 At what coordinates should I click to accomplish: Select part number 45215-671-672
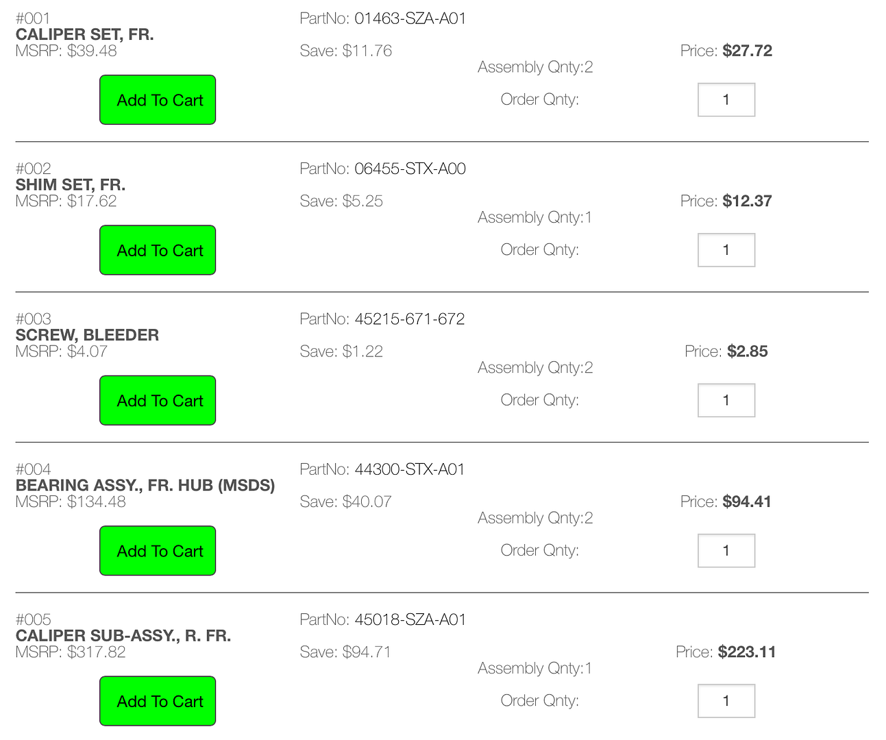click(410, 319)
